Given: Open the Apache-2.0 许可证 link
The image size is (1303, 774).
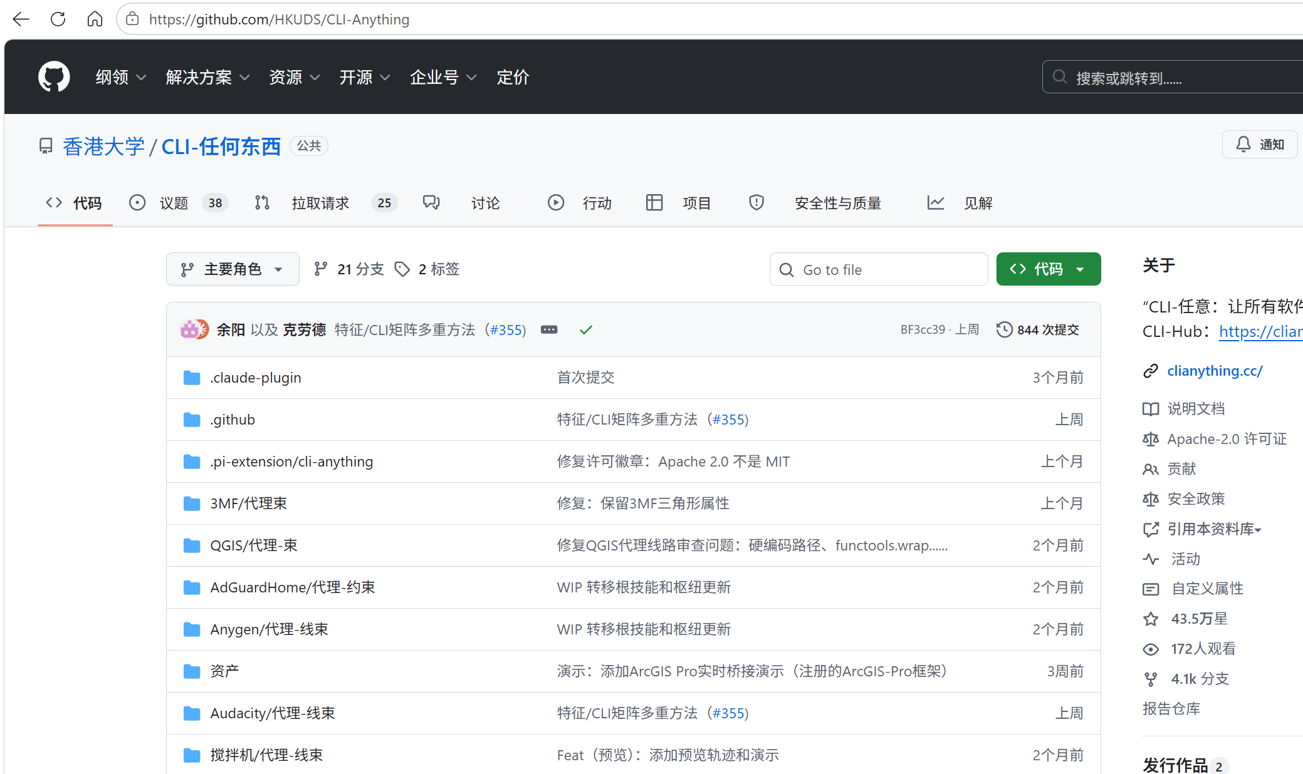Looking at the screenshot, I should click(1227, 439).
